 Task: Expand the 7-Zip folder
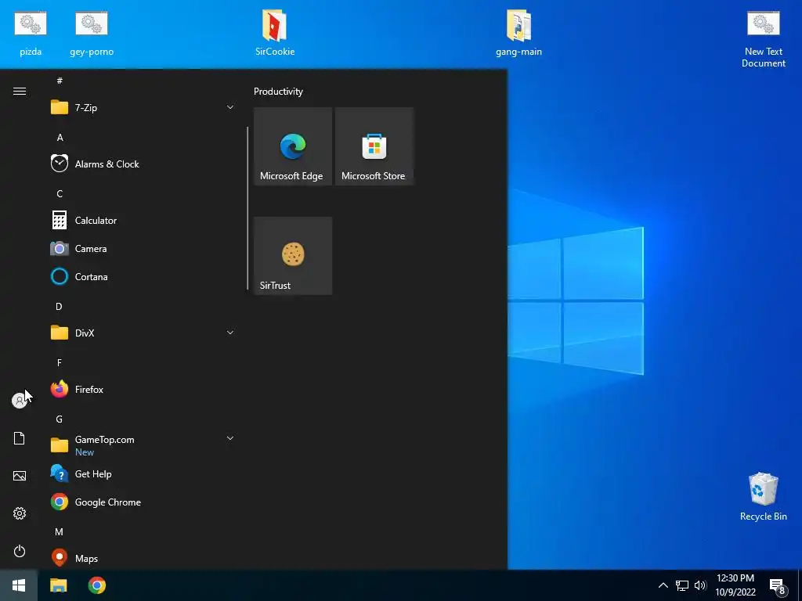(143, 108)
